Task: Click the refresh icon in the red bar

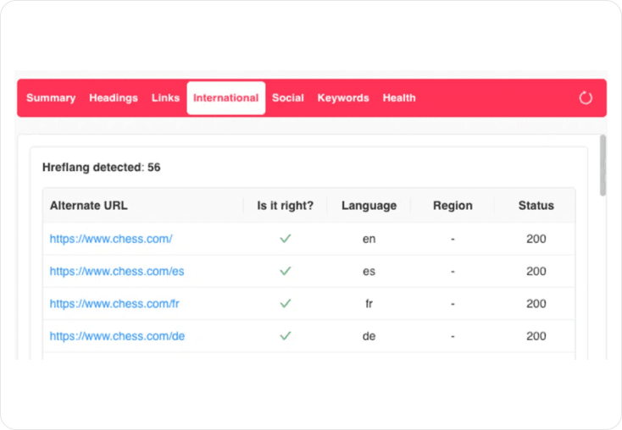Action: tap(586, 98)
